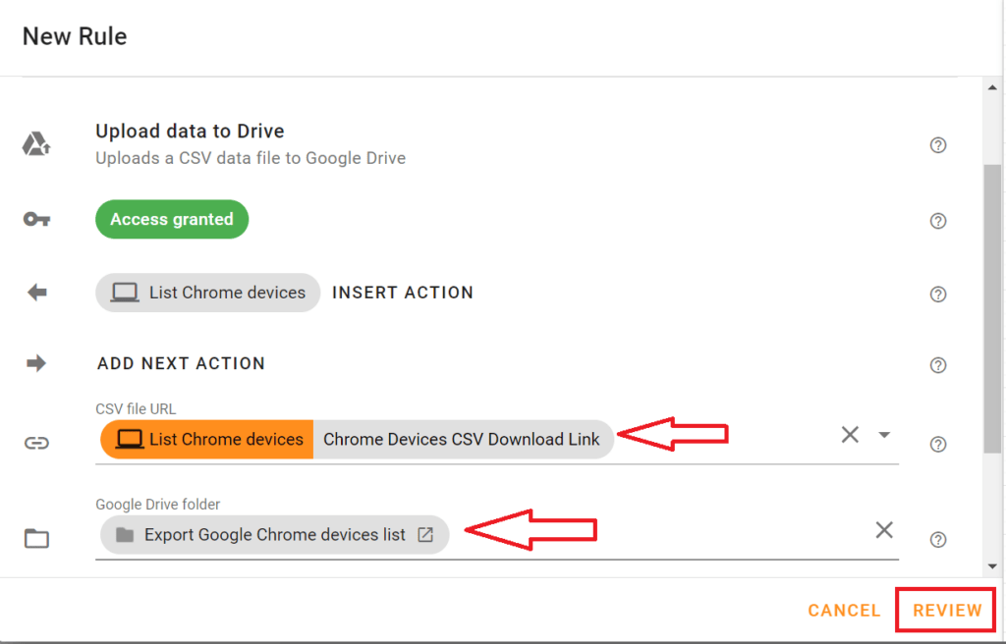The height and width of the screenshot is (644, 1006).
Task: Click the help icon beside ADD NEXT ACTION
Action: [938, 364]
